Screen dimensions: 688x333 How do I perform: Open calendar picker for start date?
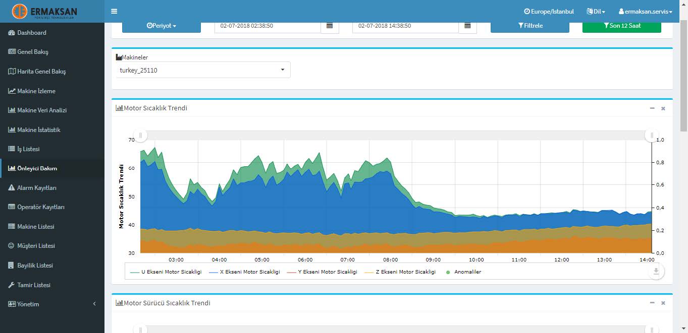coord(329,26)
